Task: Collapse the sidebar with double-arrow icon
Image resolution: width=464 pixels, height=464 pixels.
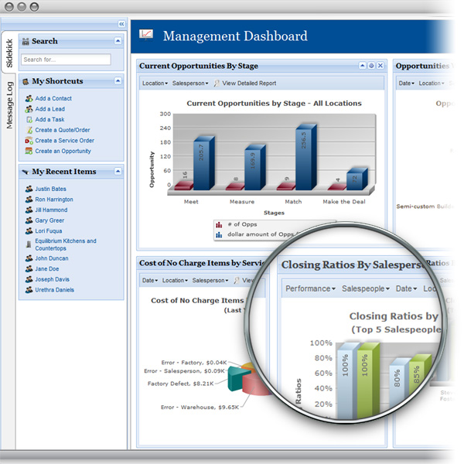Action: click(121, 24)
